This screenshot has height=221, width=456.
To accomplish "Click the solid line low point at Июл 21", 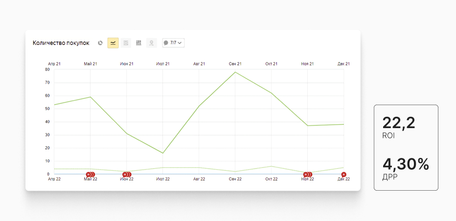I will (162, 153).
